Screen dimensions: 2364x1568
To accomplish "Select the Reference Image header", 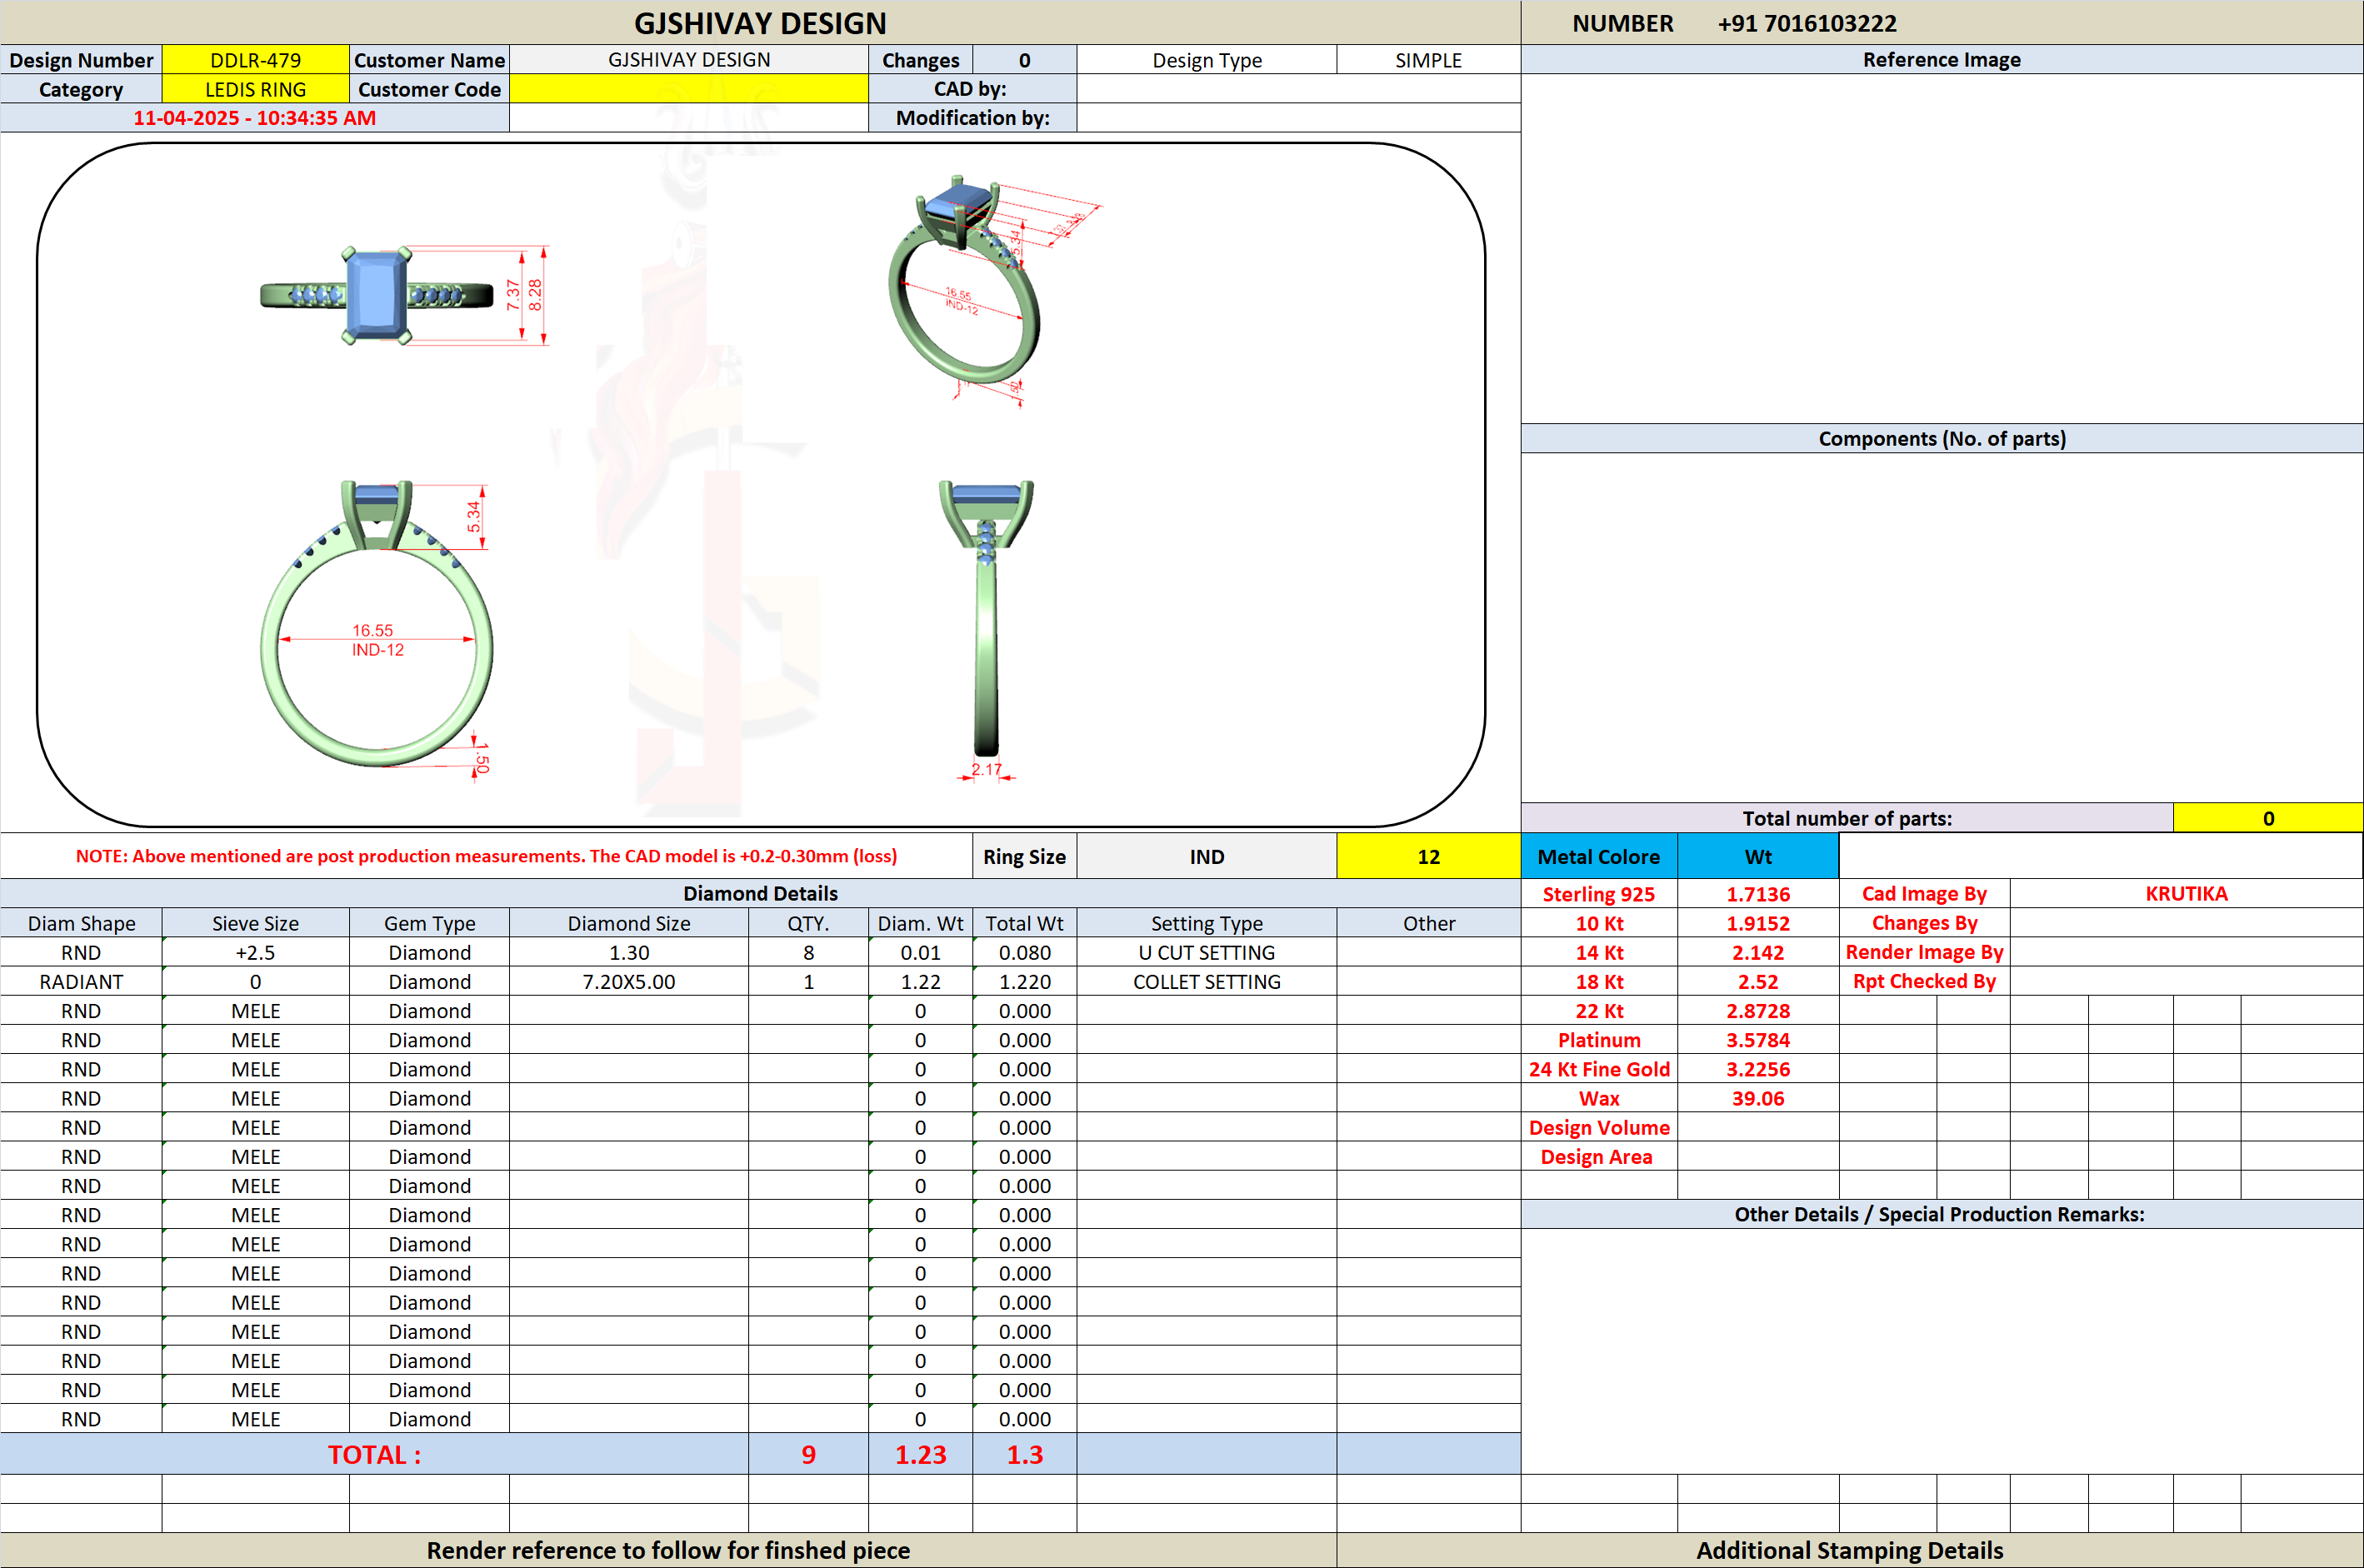I will point(1941,60).
